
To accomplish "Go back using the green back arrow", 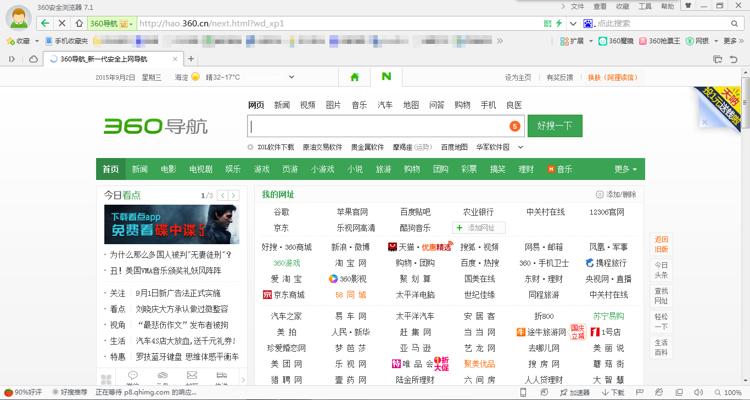I will tap(46, 24).
